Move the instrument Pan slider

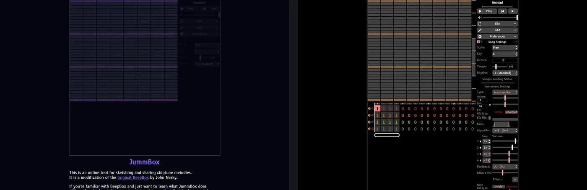pyautogui.click(x=505, y=104)
